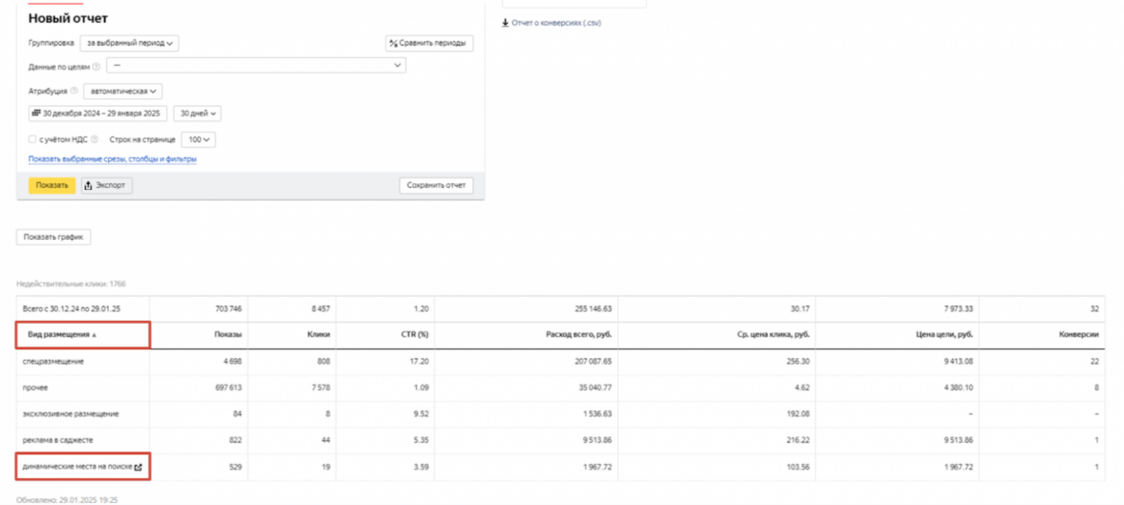Click the download icon for Отчет о конверсиях
The width and height of the screenshot is (1124, 505).
(x=506, y=23)
